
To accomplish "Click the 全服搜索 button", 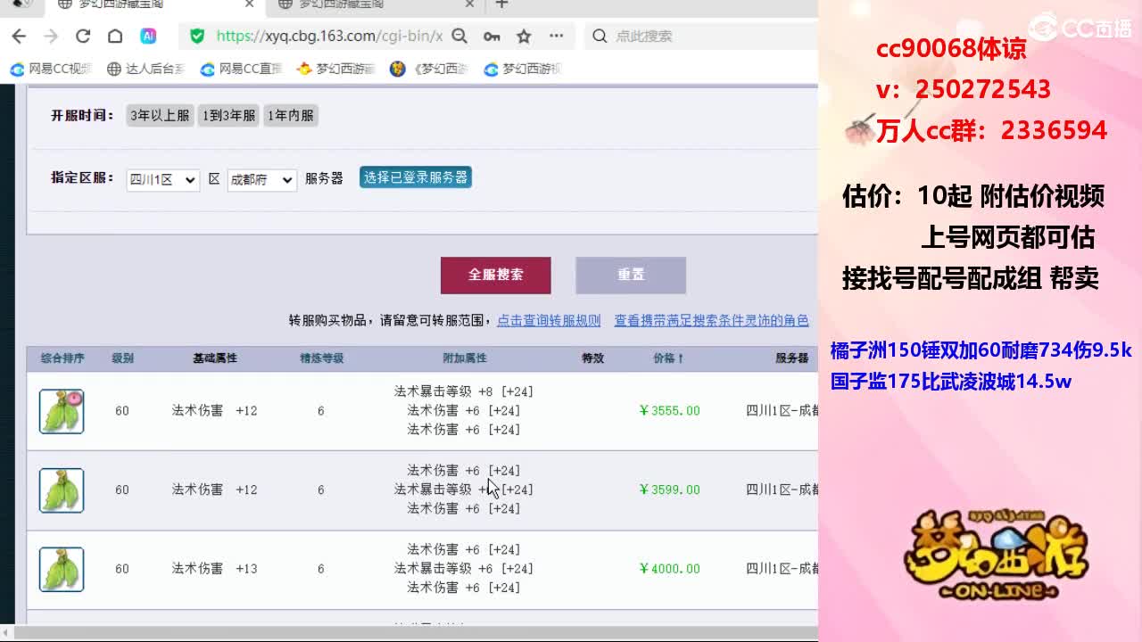I will point(495,276).
